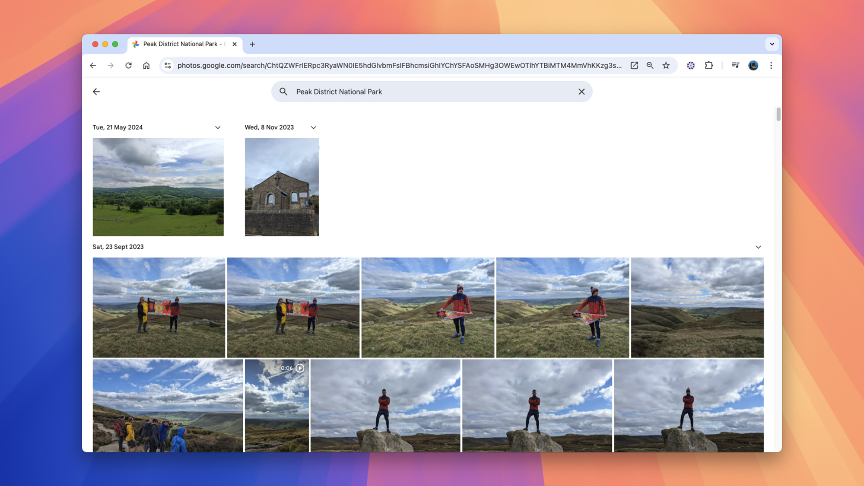The height and width of the screenshot is (486, 864).
Task: Open the empty moorland valley photo
Action: coord(697,308)
